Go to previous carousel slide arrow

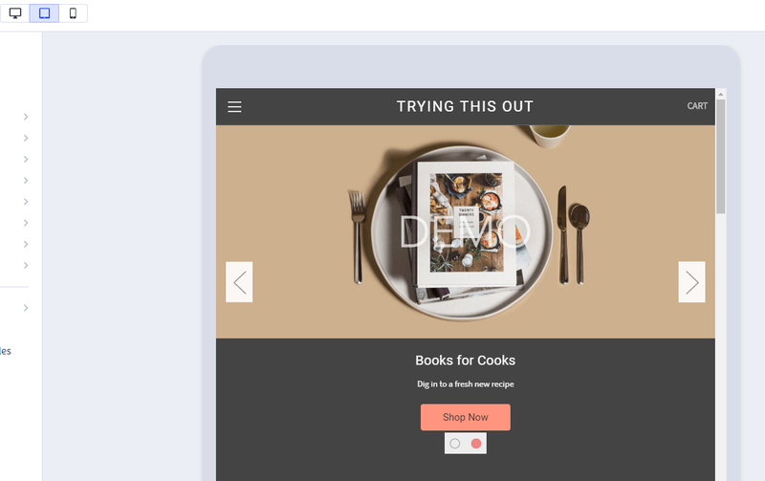(239, 282)
